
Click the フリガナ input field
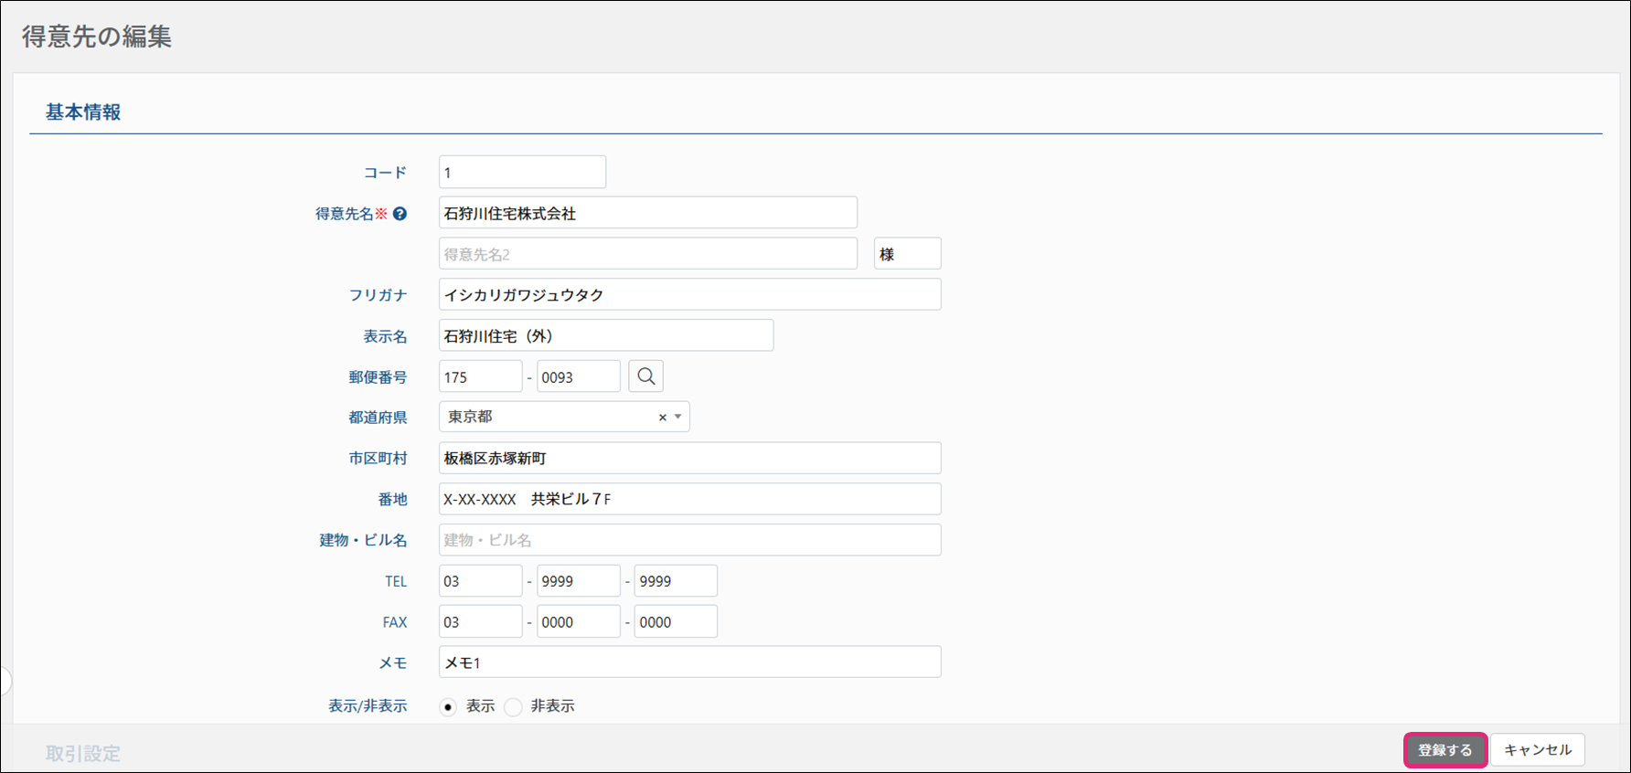click(x=689, y=295)
